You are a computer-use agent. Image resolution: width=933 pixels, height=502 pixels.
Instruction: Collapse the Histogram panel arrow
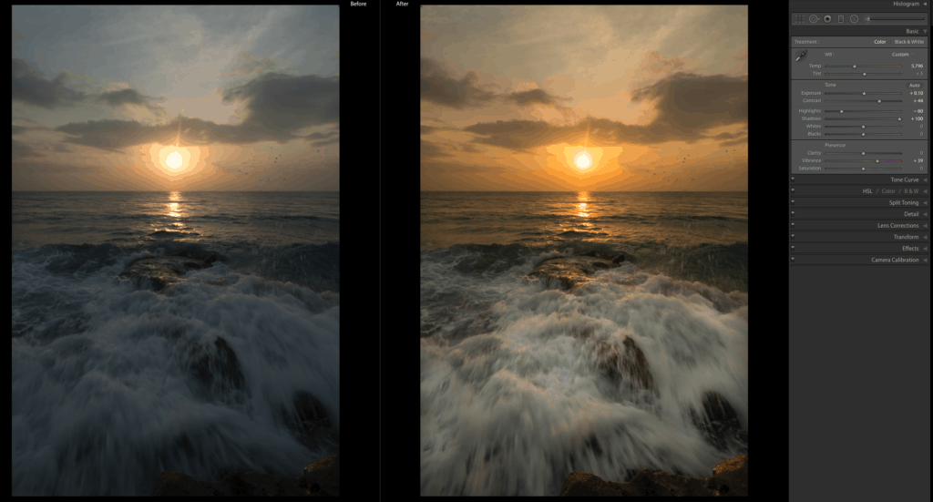tap(925, 5)
